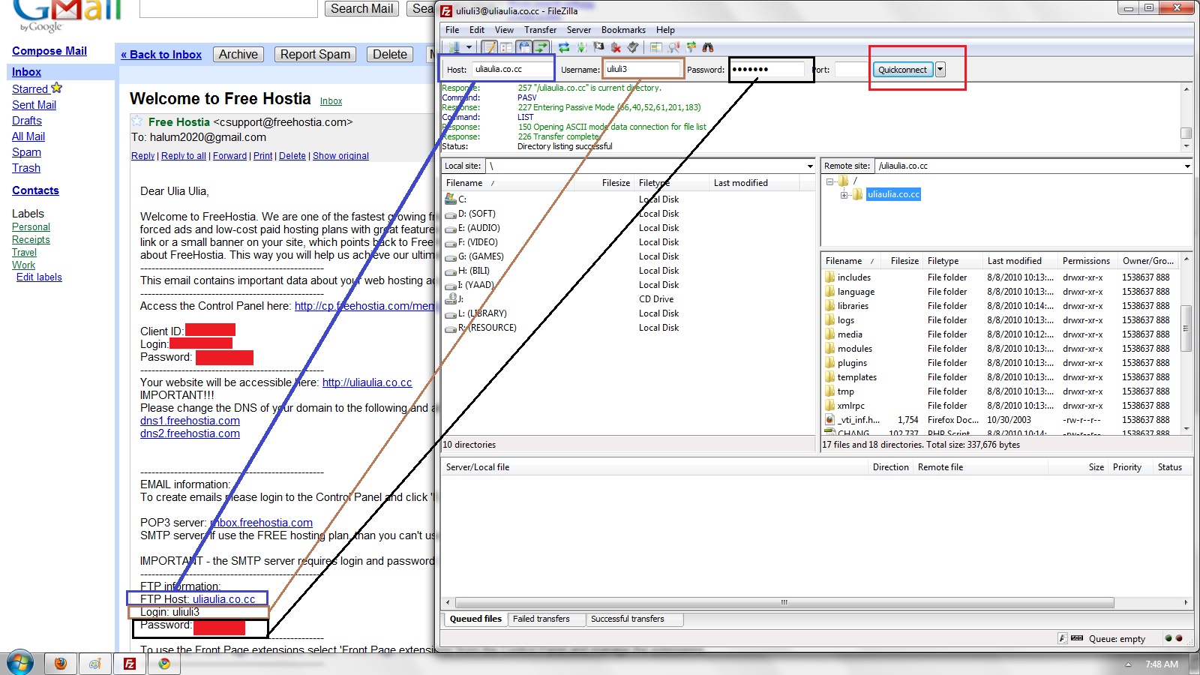The image size is (1200, 675).
Task: Click Compose Mail in Gmail
Action: click(49, 51)
